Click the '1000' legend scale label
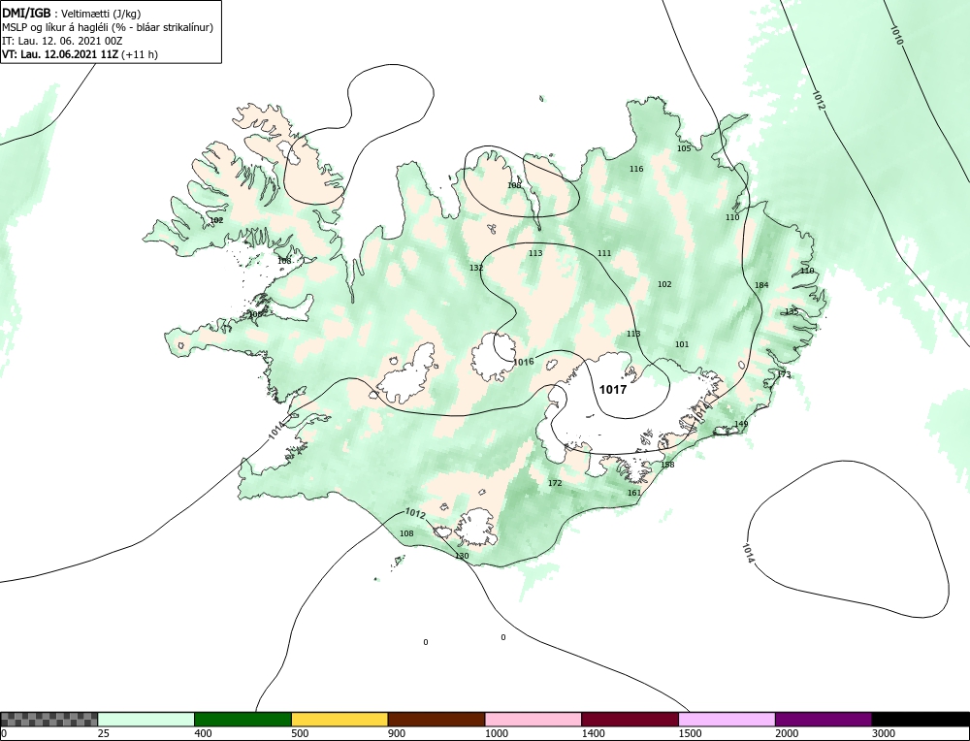The image size is (970, 741). (x=496, y=733)
